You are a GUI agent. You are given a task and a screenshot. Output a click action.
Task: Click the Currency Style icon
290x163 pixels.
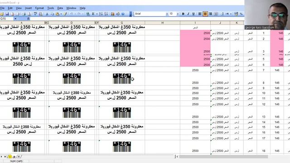point(236,14)
